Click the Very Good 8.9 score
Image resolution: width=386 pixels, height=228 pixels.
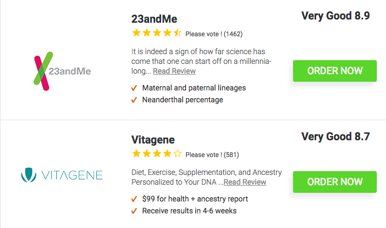pyautogui.click(x=335, y=16)
